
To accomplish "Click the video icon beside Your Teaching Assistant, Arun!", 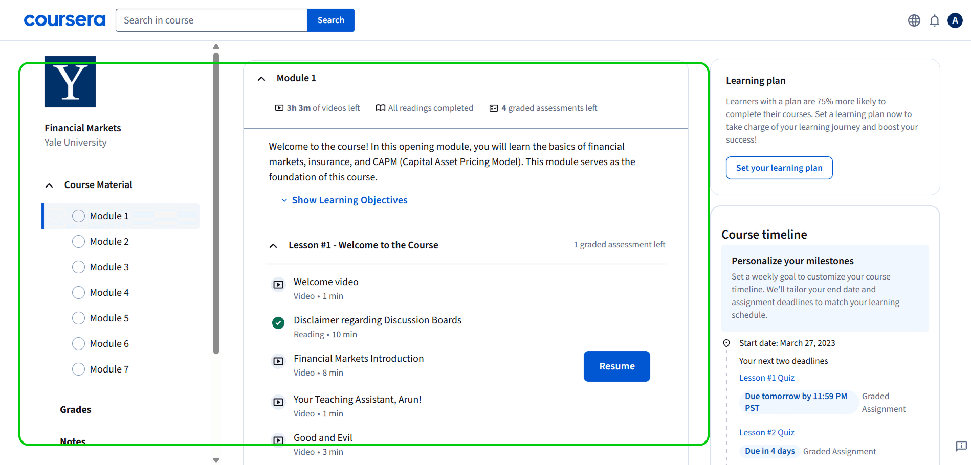I will [x=278, y=402].
